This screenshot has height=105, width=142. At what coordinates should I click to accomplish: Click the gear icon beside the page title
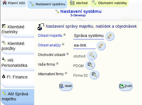[x=57, y=11]
